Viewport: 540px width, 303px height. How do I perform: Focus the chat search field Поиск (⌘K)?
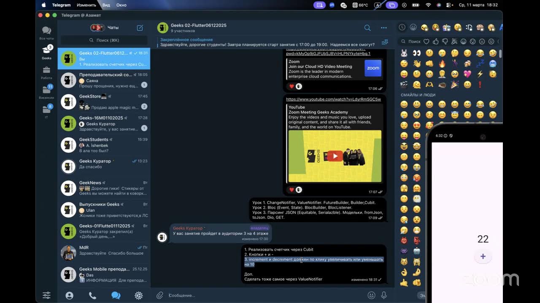[104, 40]
